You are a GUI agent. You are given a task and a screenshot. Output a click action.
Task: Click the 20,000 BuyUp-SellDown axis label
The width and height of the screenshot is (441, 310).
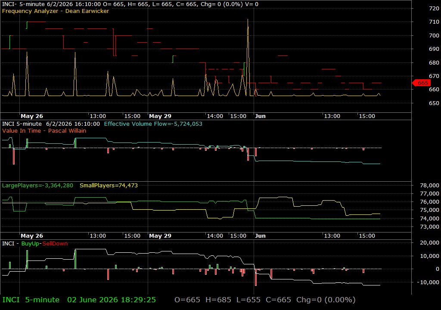pyautogui.click(x=429, y=242)
